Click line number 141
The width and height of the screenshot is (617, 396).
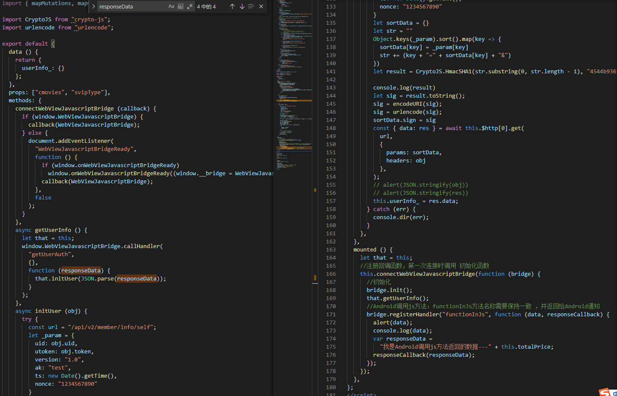point(331,72)
